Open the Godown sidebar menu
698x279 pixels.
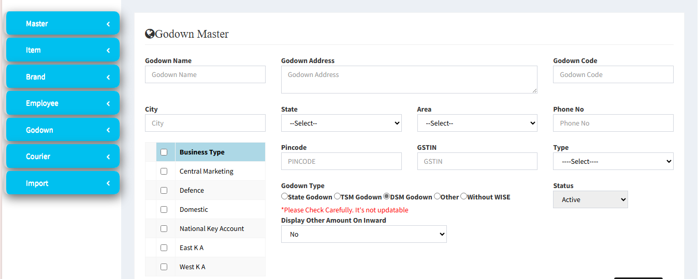pyautogui.click(x=63, y=130)
